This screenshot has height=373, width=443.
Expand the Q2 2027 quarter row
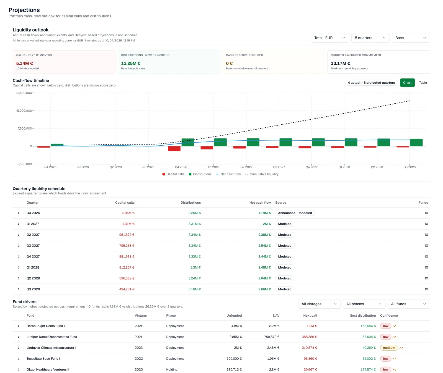point(19,235)
